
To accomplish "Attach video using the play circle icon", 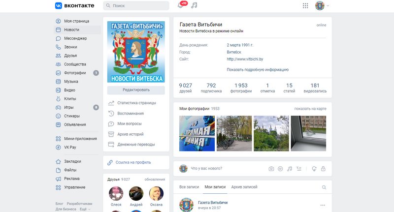I will point(280,169).
